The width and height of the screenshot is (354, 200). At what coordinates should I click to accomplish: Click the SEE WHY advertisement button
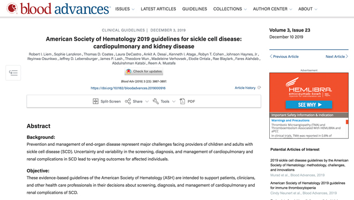pyautogui.click(x=309, y=105)
